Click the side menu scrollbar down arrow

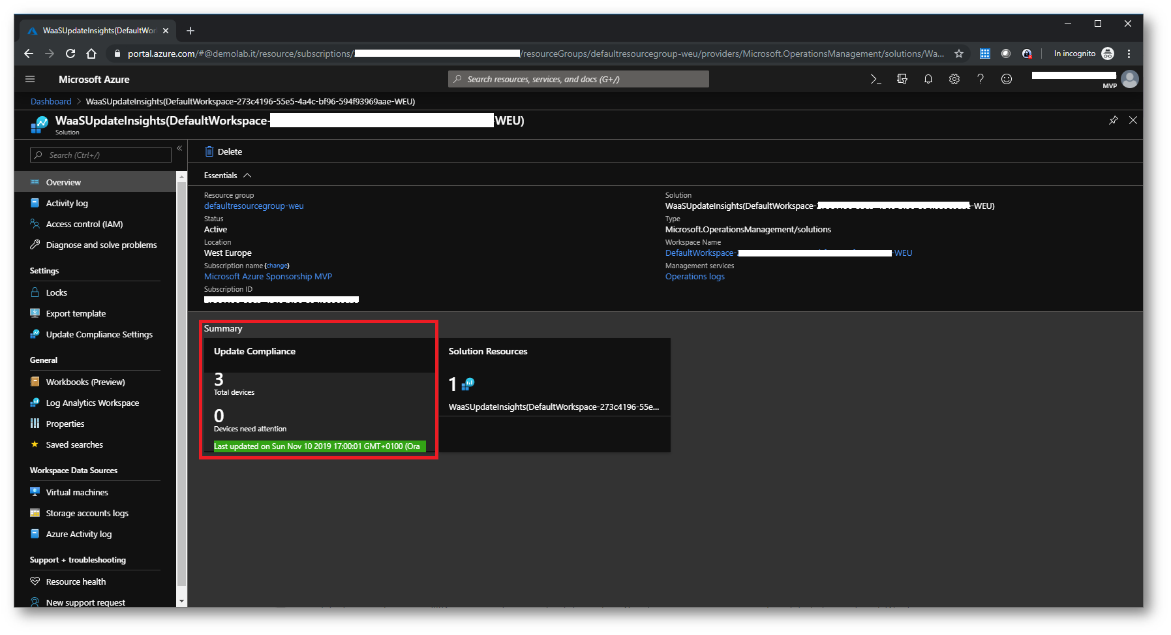pos(181,601)
